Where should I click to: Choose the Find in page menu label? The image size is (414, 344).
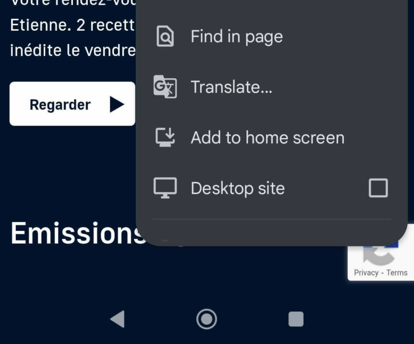point(237,37)
